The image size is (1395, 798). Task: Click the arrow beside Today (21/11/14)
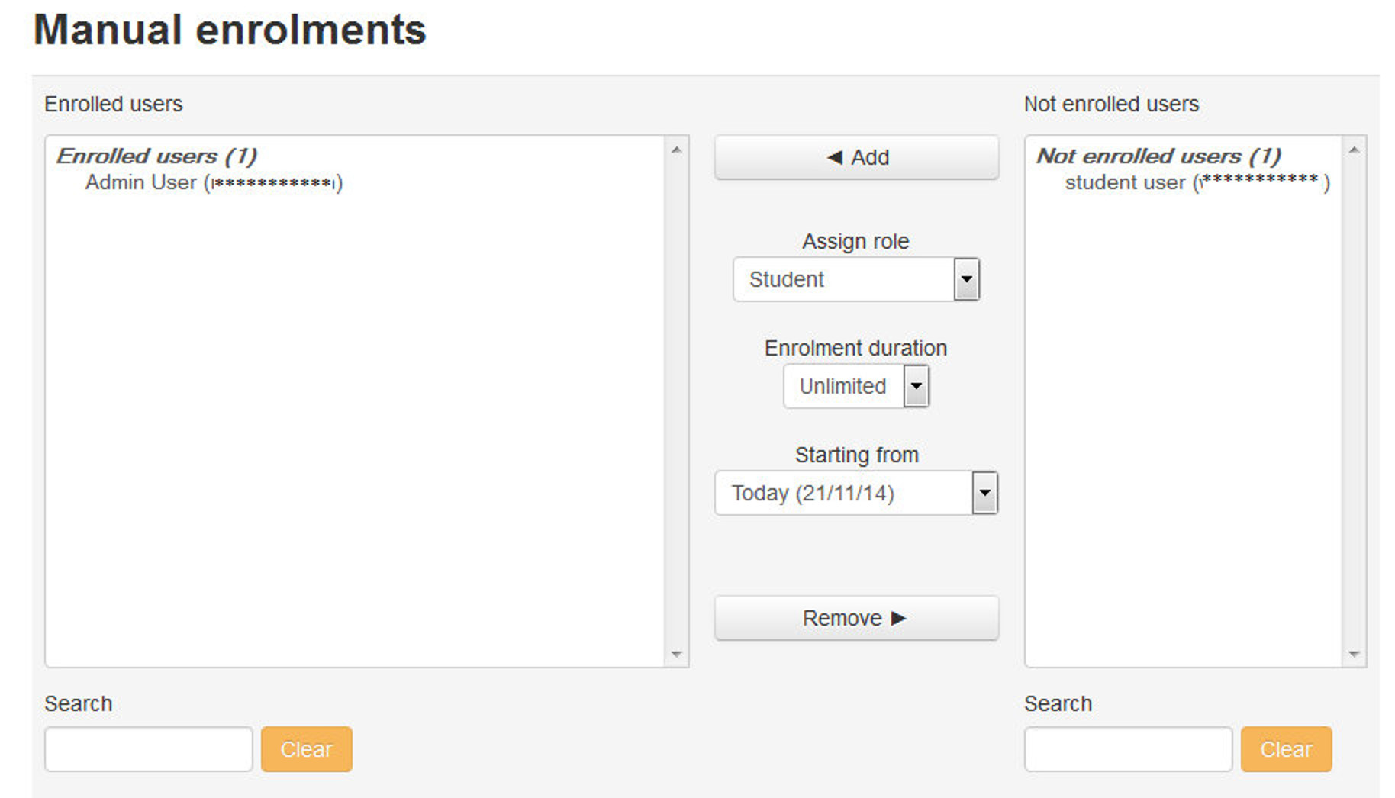pyautogui.click(x=984, y=493)
